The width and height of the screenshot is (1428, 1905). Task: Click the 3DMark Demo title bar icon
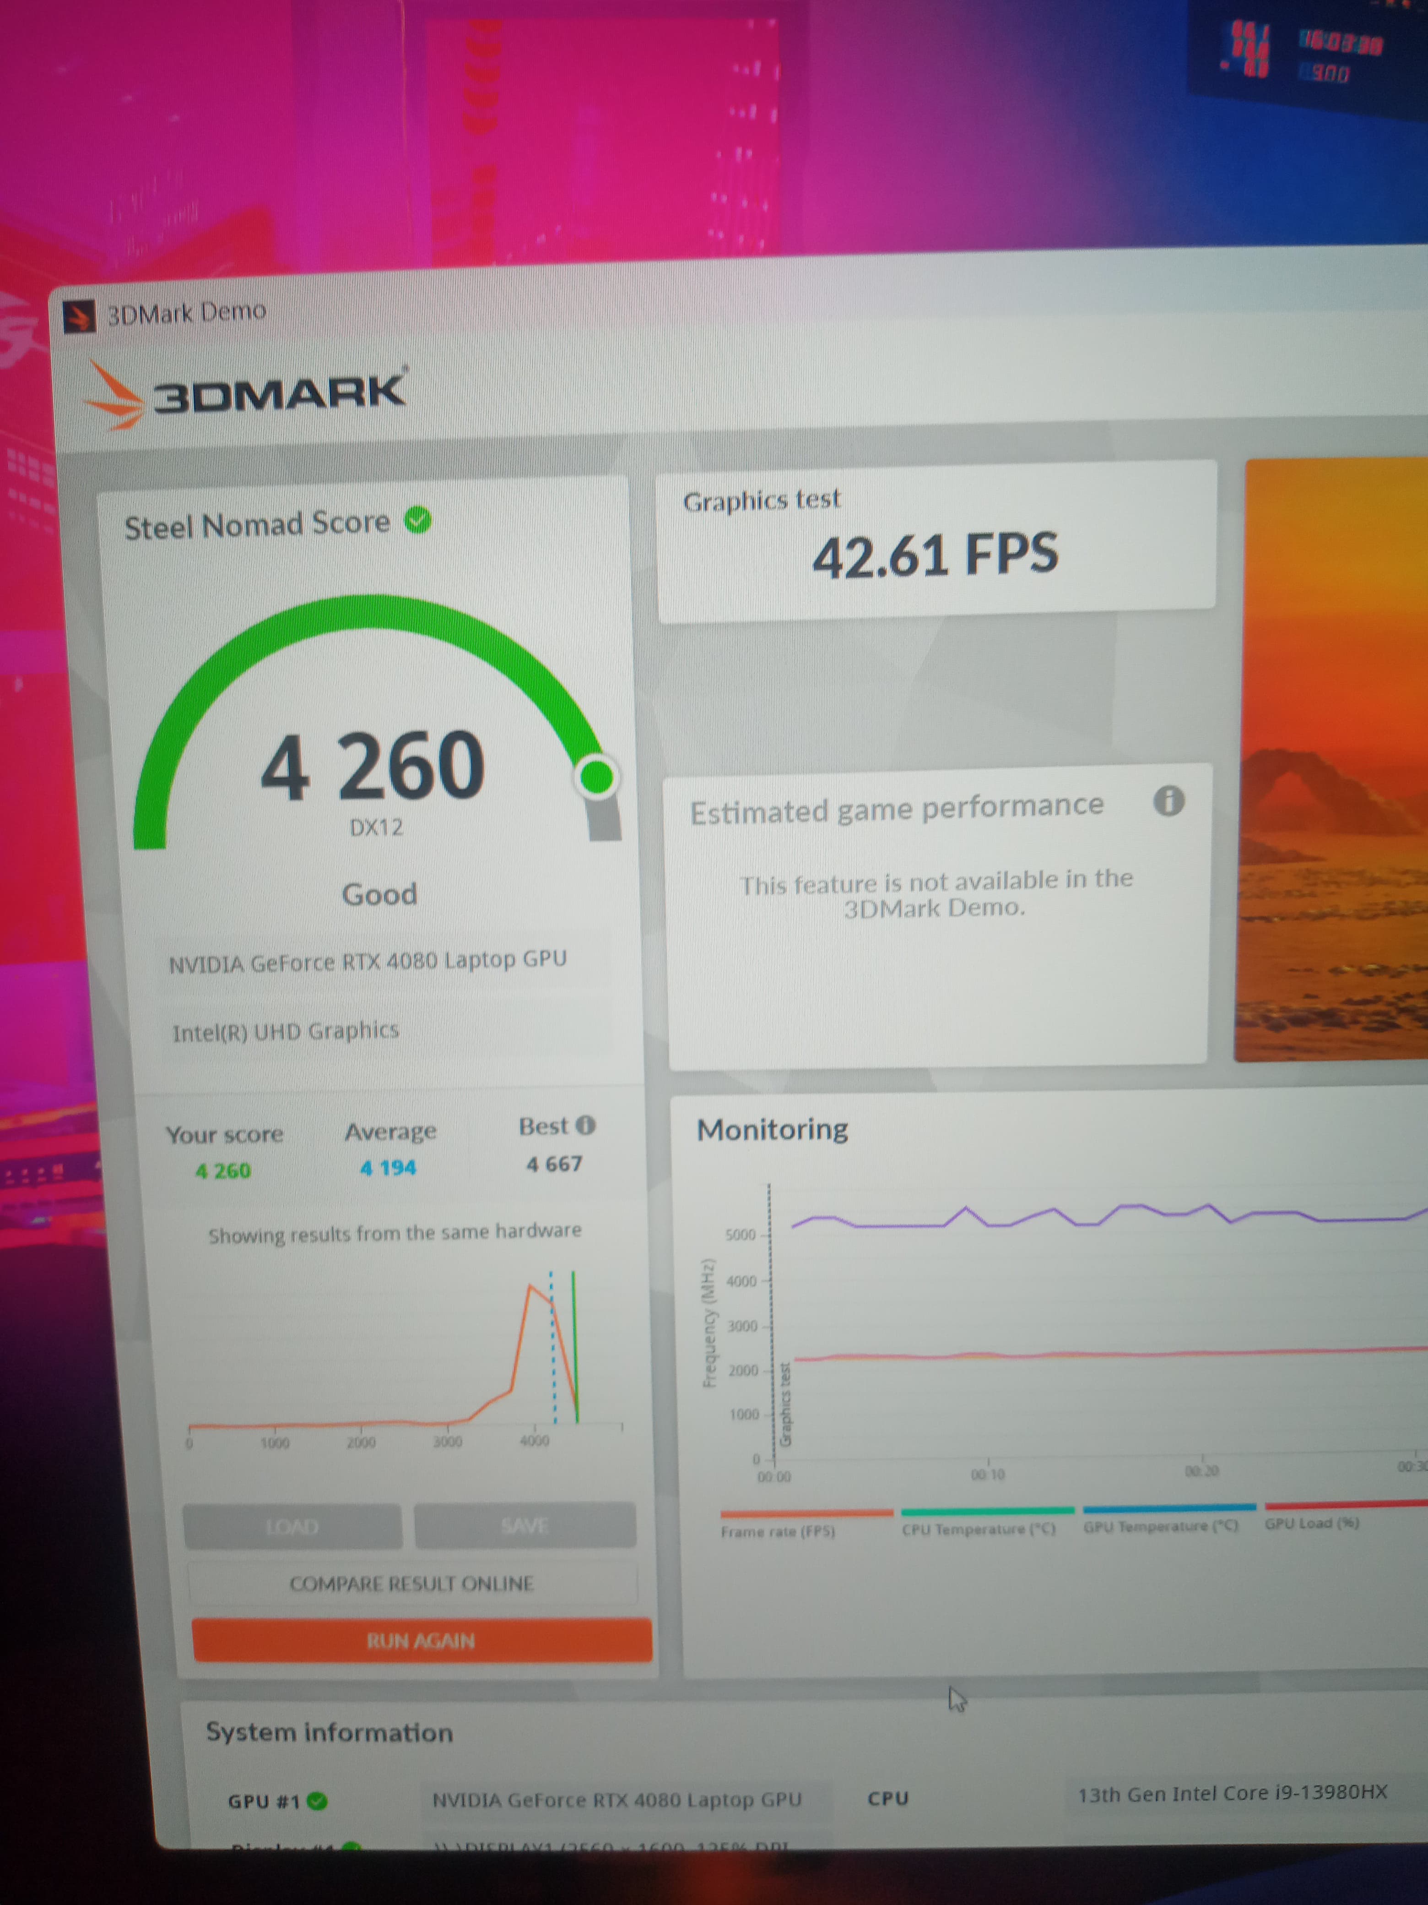(x=78, y=317)
